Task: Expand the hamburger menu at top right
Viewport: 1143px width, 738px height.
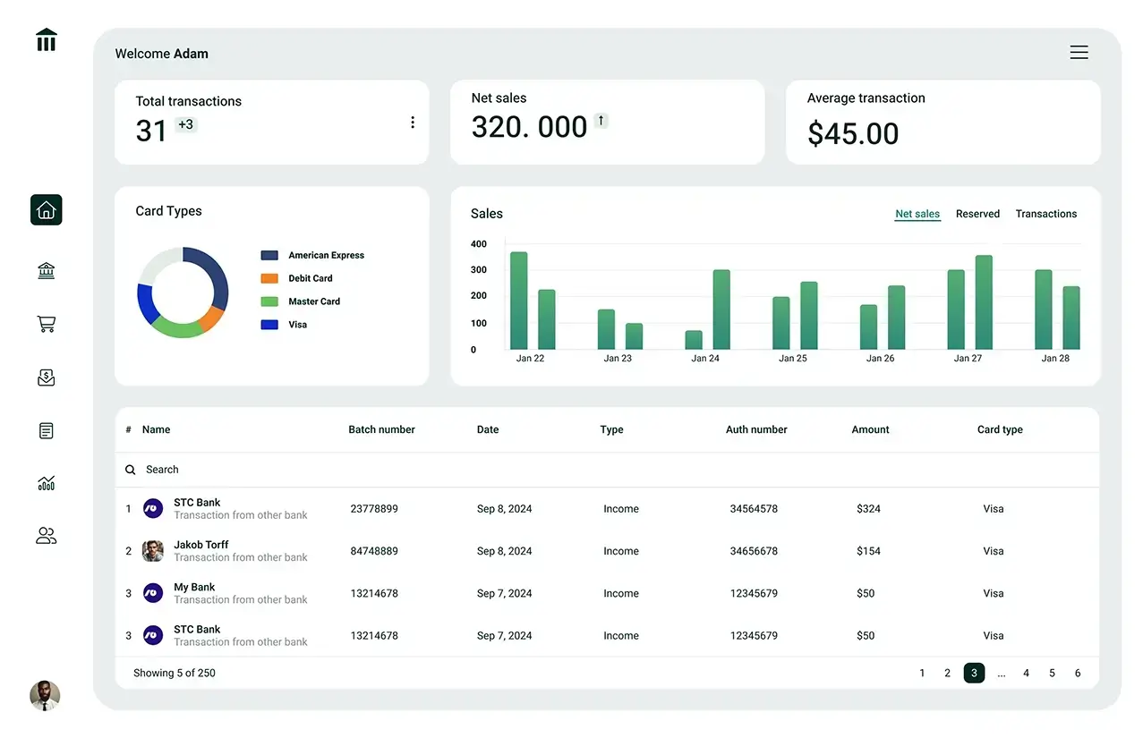Action: click(1079, 52)
